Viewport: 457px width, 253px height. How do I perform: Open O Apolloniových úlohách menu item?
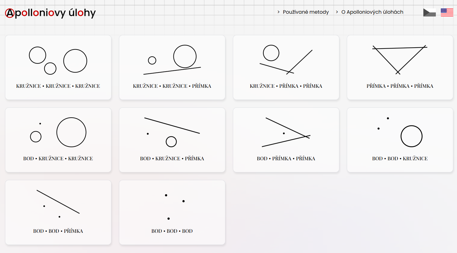[x=372, y=12]
